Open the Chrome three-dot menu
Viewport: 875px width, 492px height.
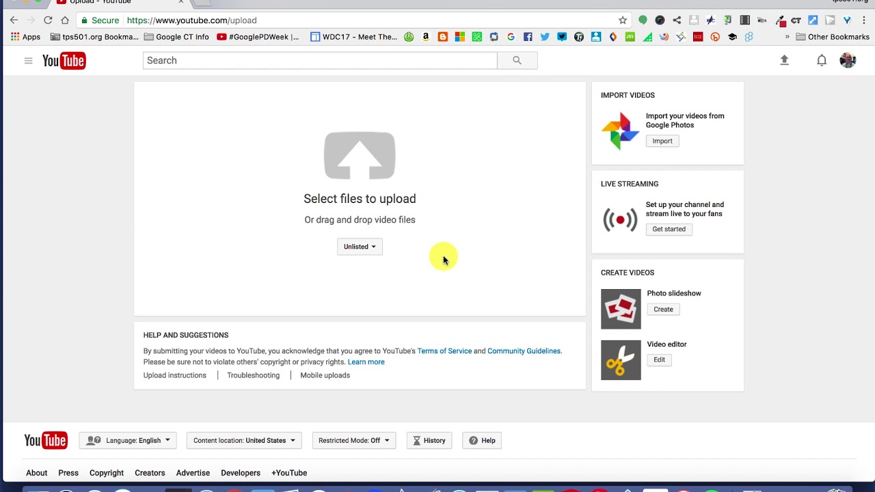pyautogui.click(x=864, y=20)
